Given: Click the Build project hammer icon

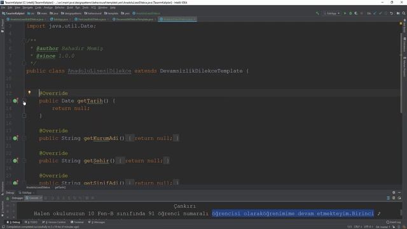Looking at the screenshot, I should [317, 13].
